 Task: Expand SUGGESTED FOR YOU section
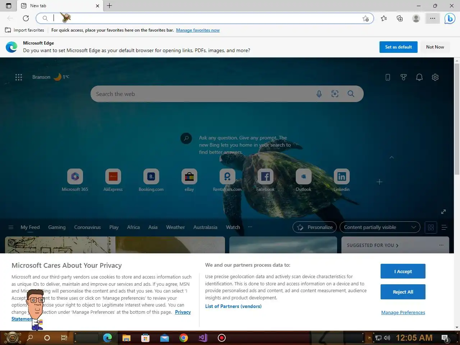point(373,245)
